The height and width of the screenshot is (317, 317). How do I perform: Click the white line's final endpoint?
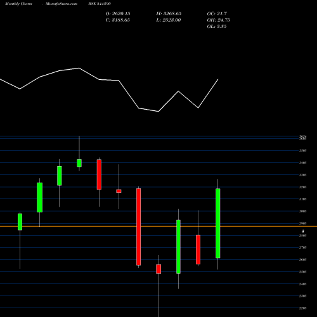218,79
